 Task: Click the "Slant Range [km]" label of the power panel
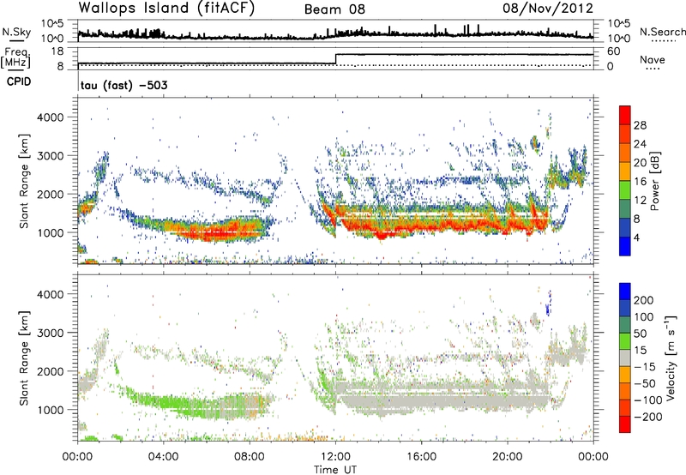tap(24, 181)
